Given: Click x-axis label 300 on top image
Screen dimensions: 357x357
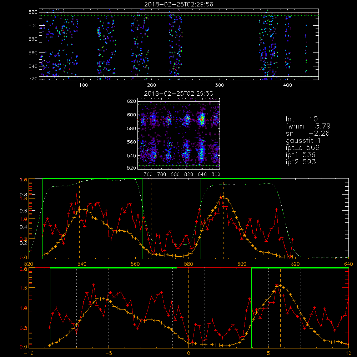Looking at the screenshot, I should (x=220, y=85).
